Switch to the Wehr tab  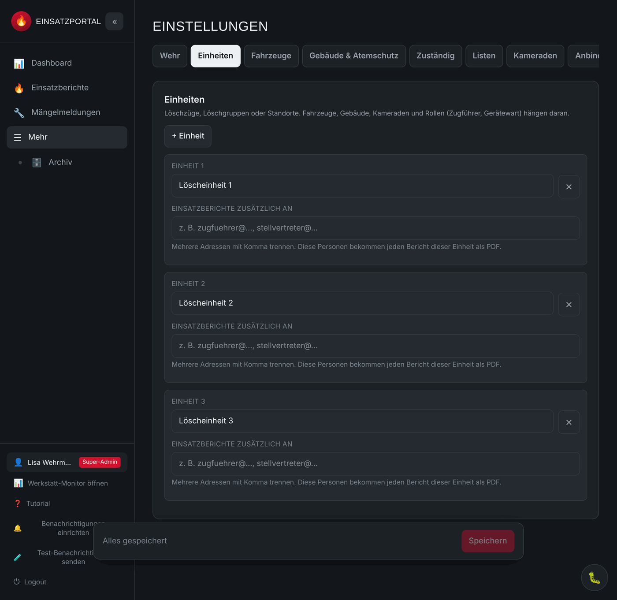click(170, 56)
